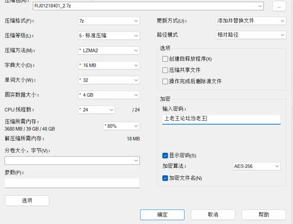Open the 80% memory usage dropdown
Screen dimensions: 293x224
[x=121, y=126]
